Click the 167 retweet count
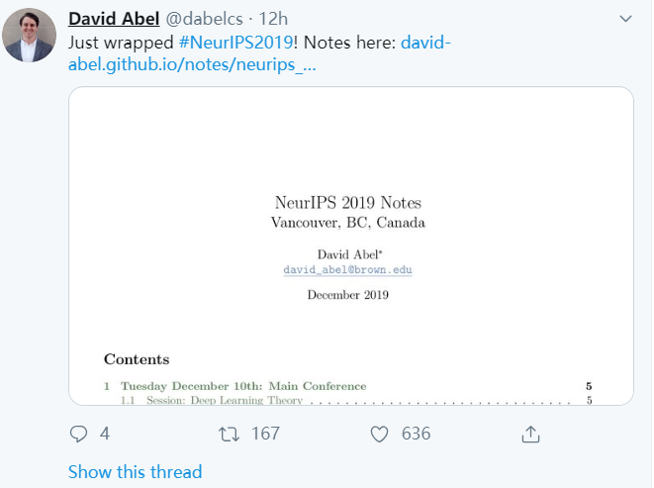This screenshot has width=654, height=488. tap(265, 434)
